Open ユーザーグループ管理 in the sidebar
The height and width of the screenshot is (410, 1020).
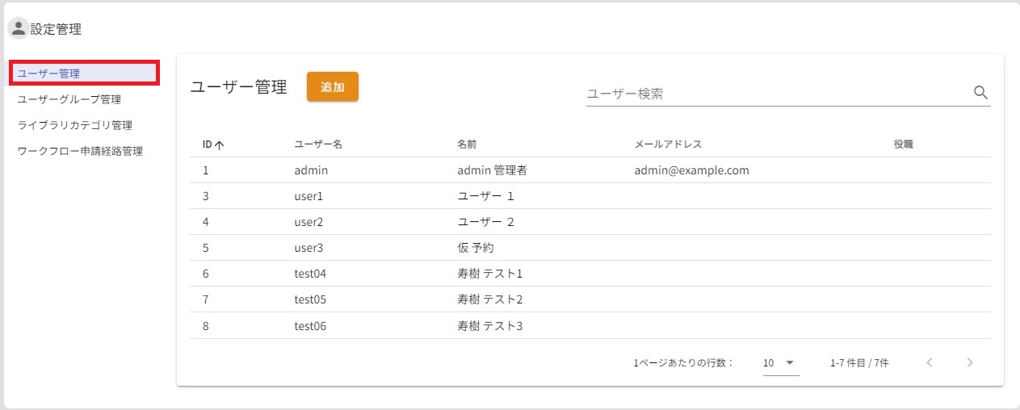(69, 99)
